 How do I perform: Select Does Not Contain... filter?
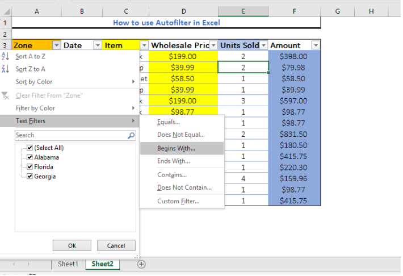(182, 187)
